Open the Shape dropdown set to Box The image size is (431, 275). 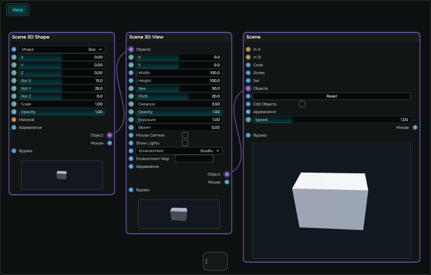[x=62, y=49]
